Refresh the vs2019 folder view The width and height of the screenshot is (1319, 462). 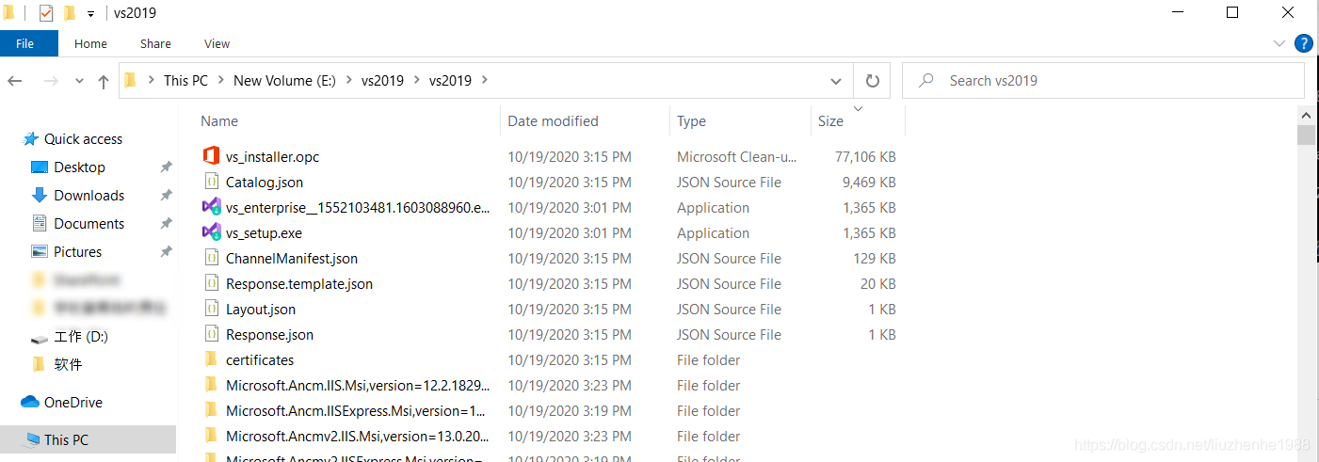tap(872, 81)
